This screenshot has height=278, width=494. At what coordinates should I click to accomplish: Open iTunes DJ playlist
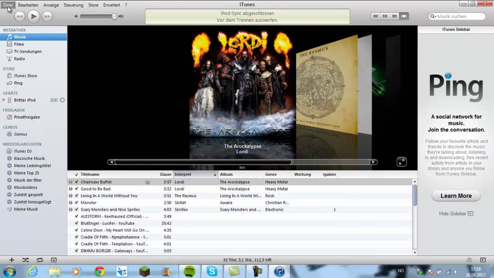[22, 151]
